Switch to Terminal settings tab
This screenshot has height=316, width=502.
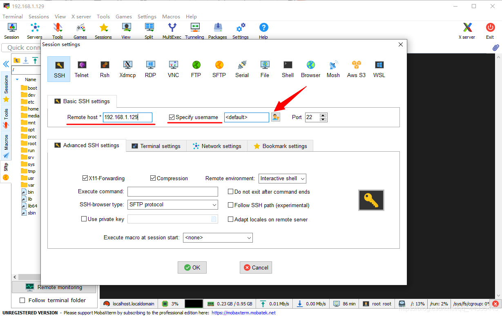point(156,146)
